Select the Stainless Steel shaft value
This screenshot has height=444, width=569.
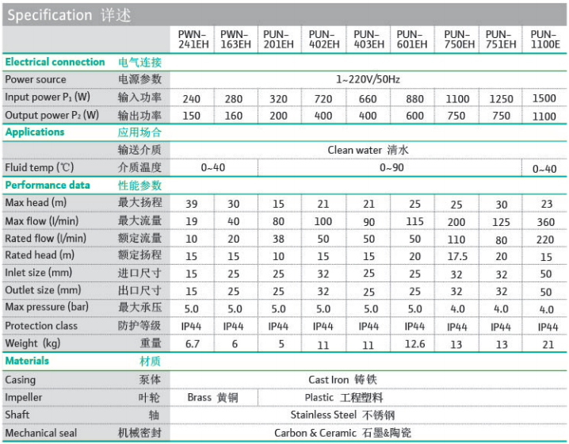(342, 415)
